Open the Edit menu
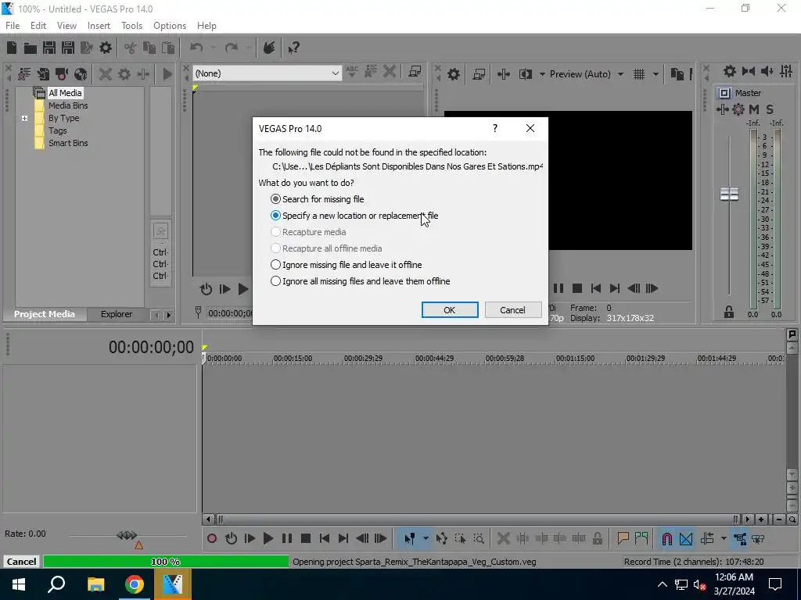Viewport: 801px width, 600px height. coord(38,26)
